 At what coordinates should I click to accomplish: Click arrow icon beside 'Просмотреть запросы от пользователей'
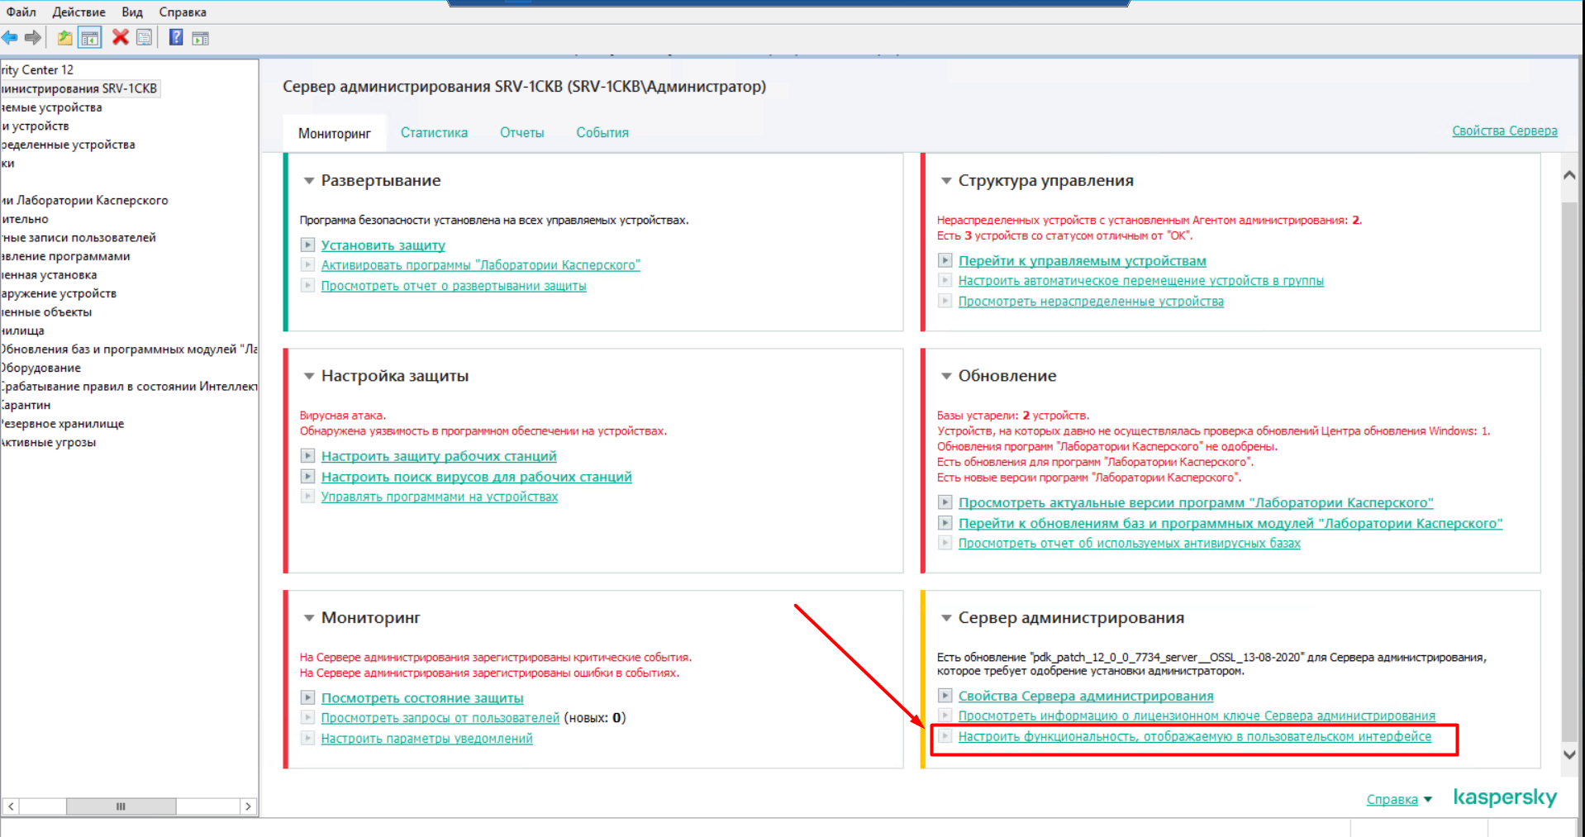(307, 717)
